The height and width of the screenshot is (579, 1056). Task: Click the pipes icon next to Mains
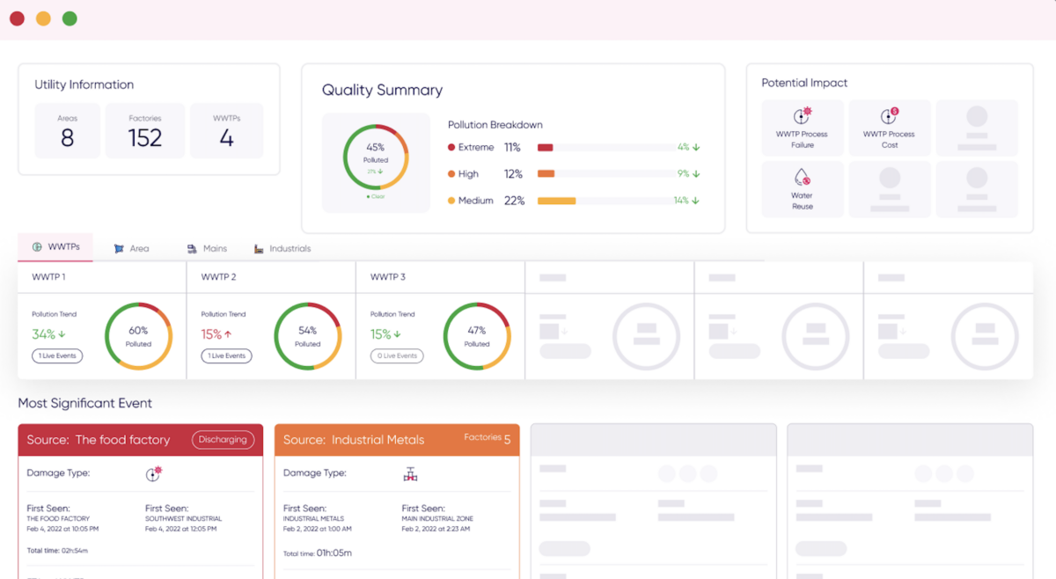click(192, 248)
